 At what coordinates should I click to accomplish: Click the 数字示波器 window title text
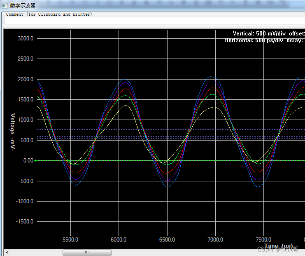23,6
